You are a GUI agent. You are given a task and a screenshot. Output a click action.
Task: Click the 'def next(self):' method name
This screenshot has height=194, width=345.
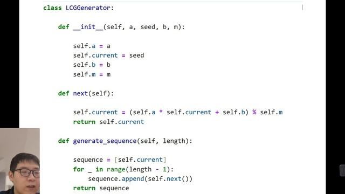(x=80, y=93)
